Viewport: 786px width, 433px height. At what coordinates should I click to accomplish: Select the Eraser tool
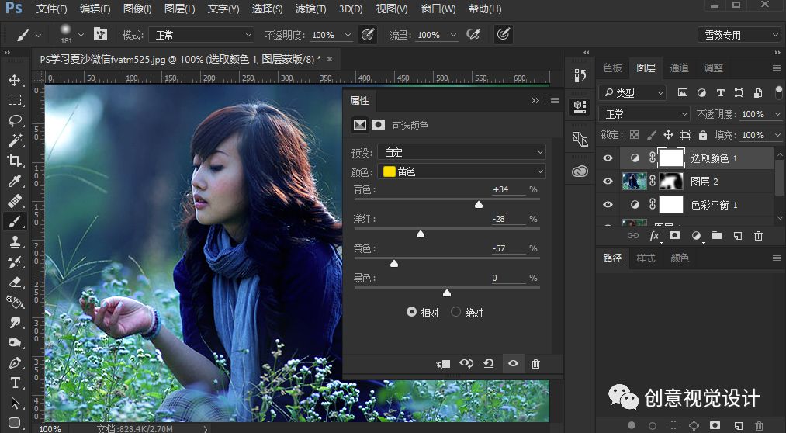tap(15, 282)
